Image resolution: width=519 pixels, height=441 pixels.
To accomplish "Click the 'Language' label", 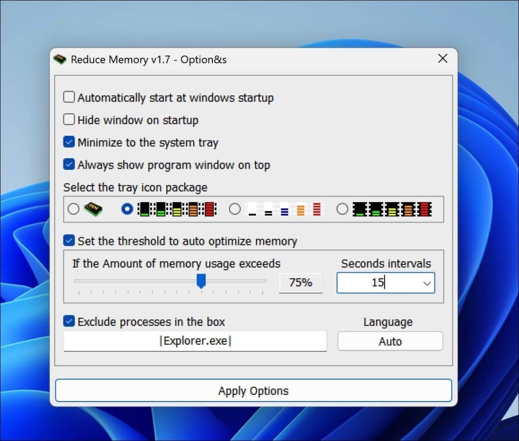I will [388, 322].
